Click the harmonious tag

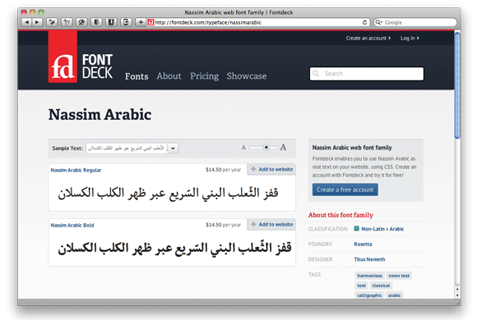369,276
